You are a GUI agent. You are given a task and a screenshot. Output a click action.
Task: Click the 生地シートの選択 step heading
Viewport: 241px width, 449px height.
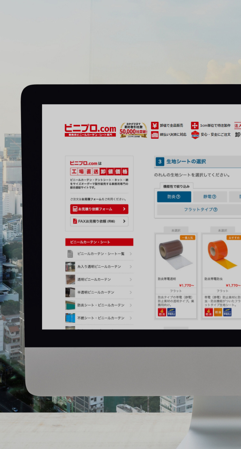[186, 162]
